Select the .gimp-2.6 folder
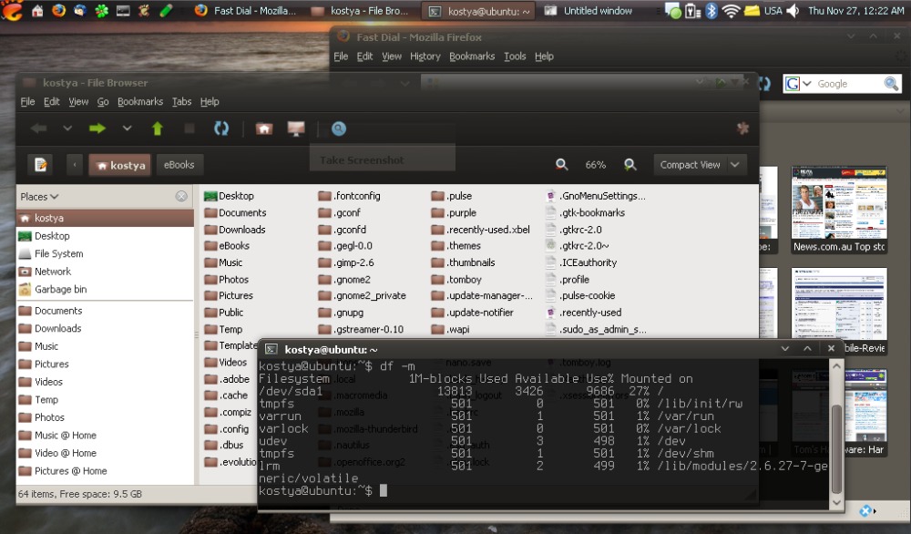Image resolution: width=911 pixels, height=534 pixels. [x=346, y=262]
